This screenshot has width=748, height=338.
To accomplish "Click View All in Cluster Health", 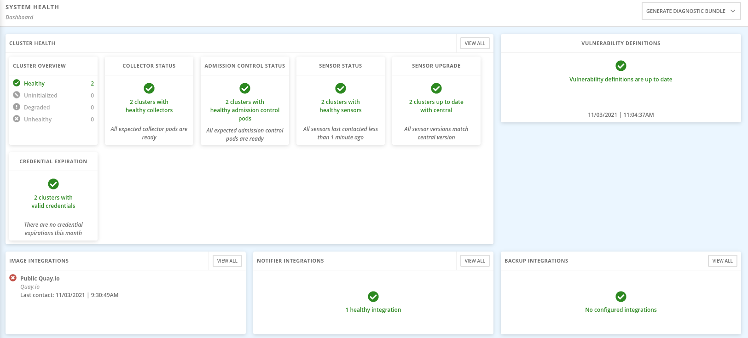I will (475, 43).
